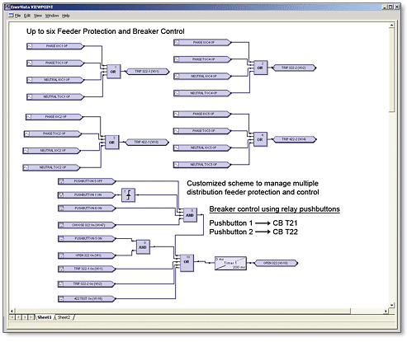Select the PHASE IOC5 OP input block
The width and height of the screenshot is (407, 342).
[202, 114]
